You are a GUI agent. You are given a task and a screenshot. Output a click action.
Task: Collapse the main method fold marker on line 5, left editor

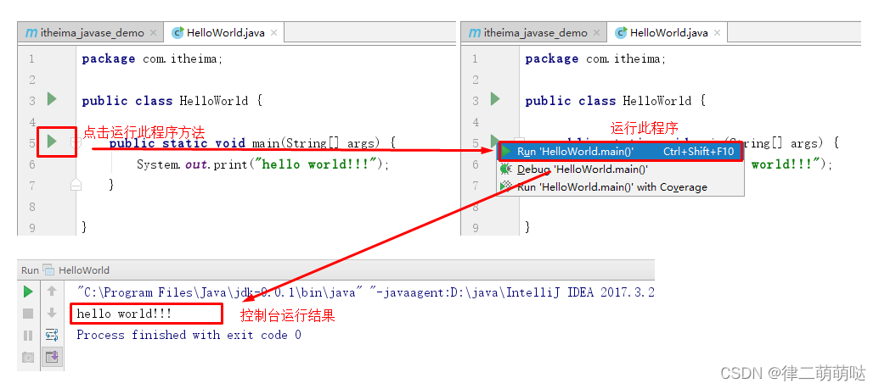click(x=76, y=142)
